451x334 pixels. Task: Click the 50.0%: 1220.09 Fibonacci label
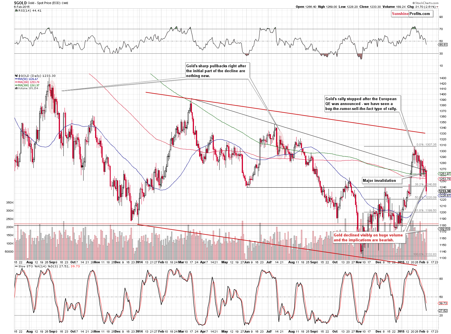click(425, 197)
